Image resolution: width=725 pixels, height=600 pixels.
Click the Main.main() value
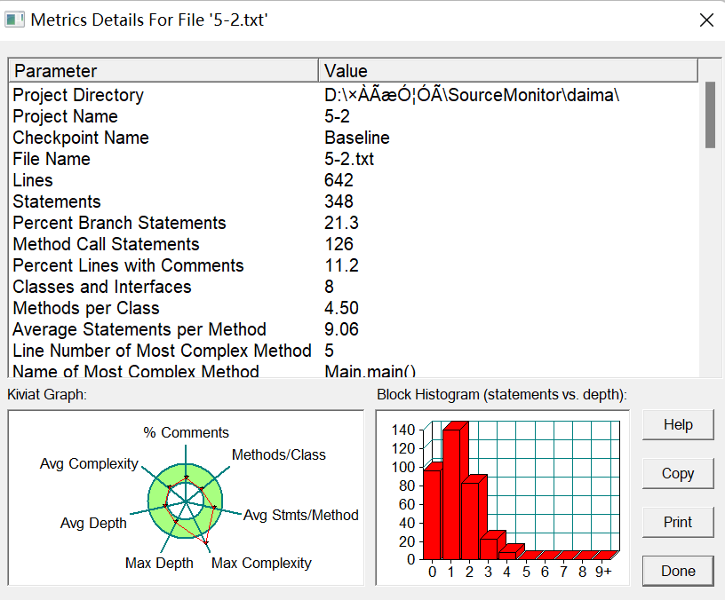click(370, 370)
